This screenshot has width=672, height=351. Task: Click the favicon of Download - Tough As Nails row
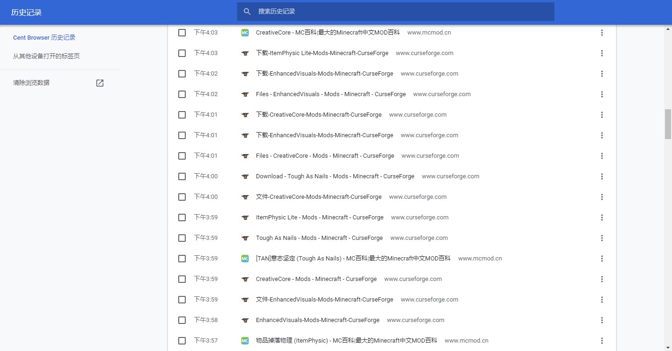(245, 176)
